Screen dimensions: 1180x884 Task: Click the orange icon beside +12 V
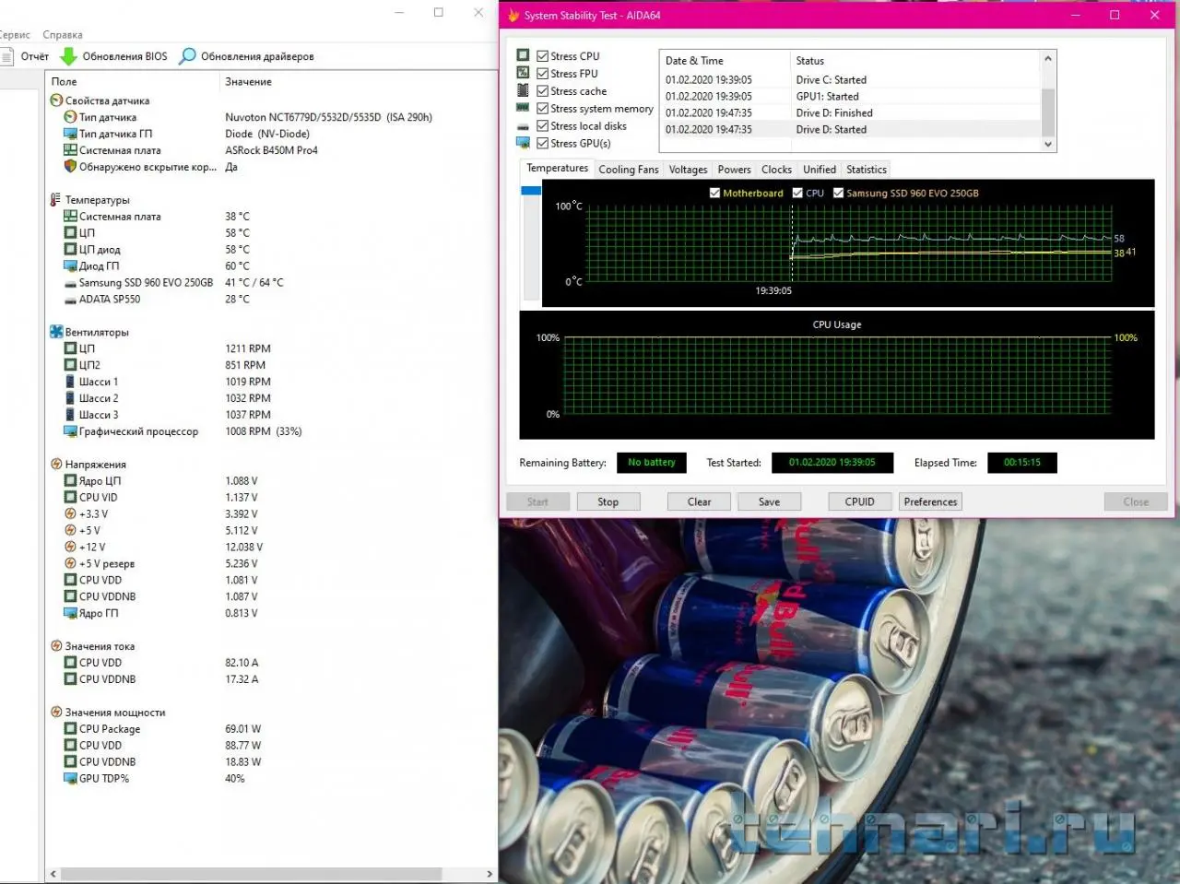pos(70,547)
